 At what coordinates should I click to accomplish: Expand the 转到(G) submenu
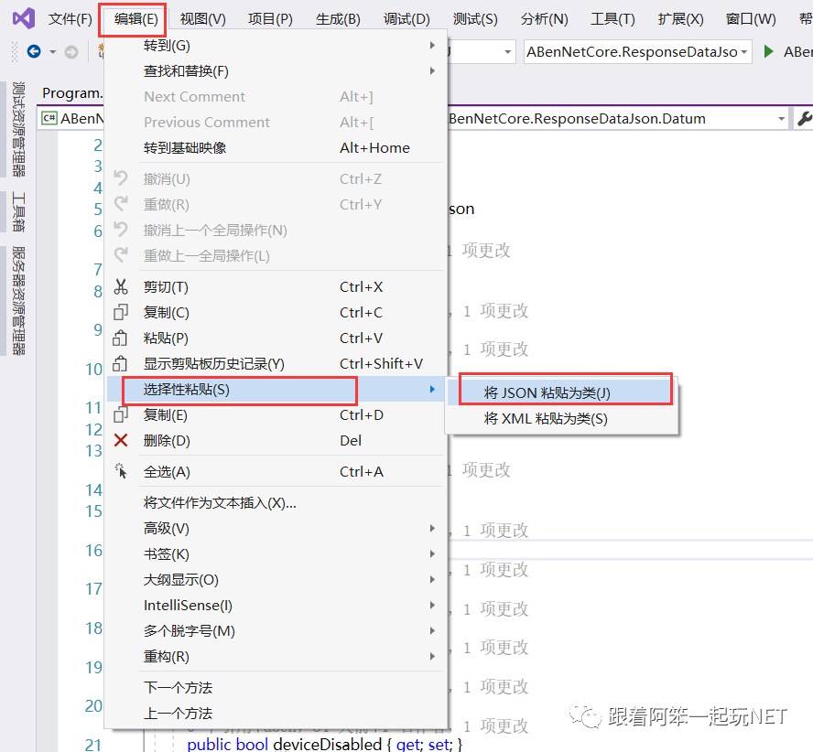[x=276, y=46]
